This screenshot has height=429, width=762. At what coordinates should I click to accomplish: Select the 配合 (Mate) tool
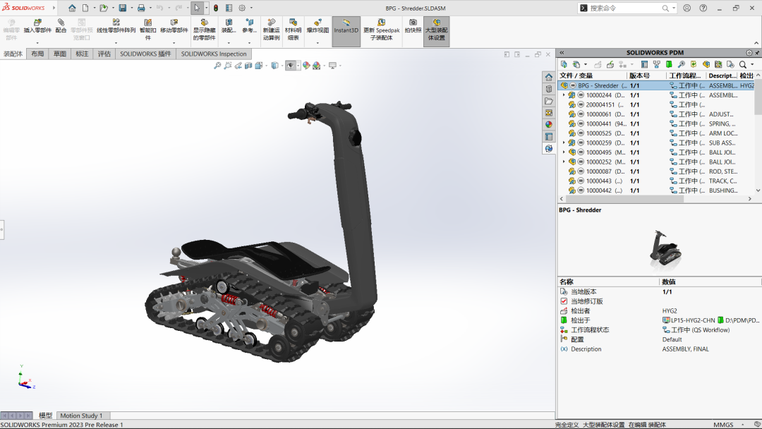61,27
